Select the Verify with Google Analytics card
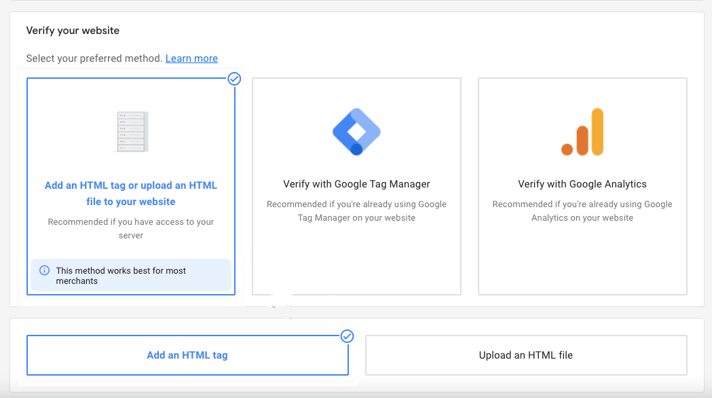Viewport: 712px width, 398px height. tap(582, 186)
